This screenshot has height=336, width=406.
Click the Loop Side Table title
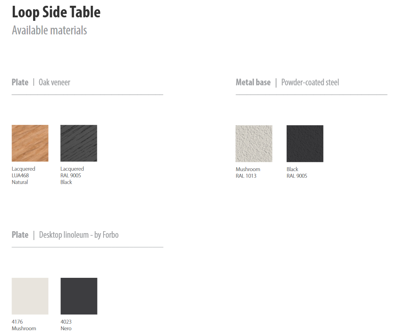click(56, 12)
